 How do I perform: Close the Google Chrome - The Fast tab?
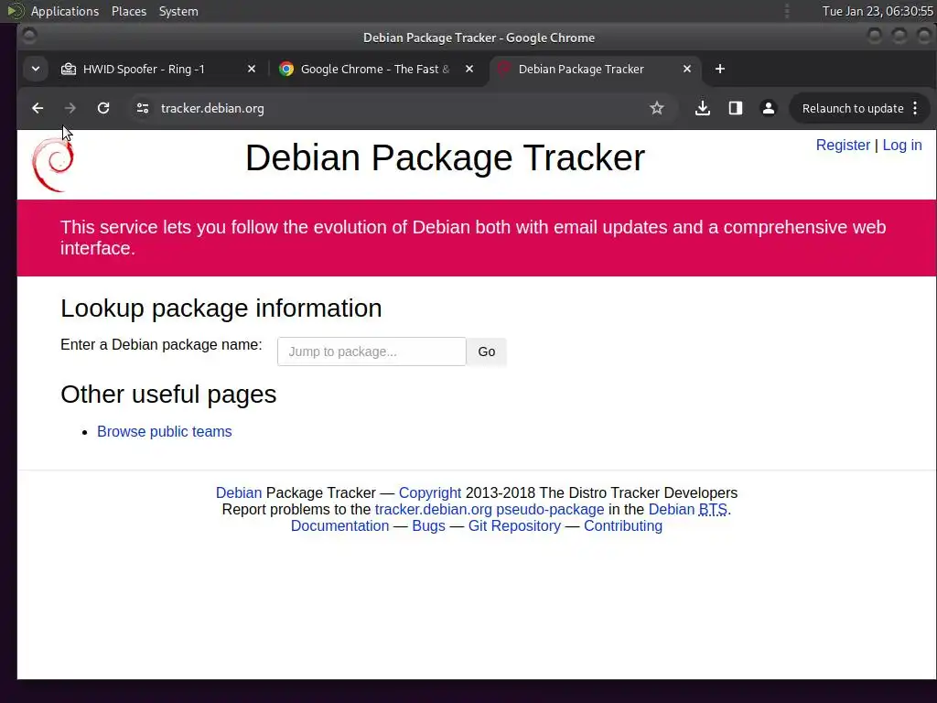(x=469, y=69)
